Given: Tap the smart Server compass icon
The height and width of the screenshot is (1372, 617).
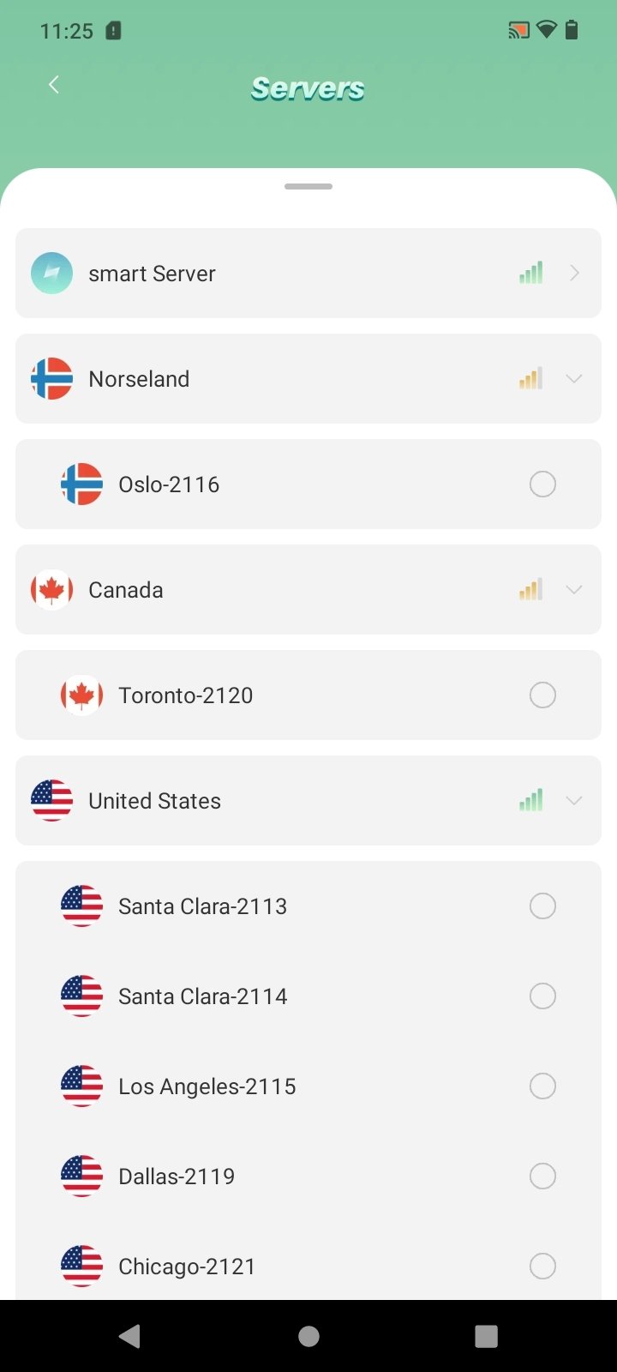Looking at the screenshot, I should click(x=51, y=274).
